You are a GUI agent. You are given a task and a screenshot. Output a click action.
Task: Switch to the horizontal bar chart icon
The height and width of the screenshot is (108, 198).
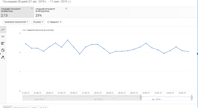click(x=3, y=43)
